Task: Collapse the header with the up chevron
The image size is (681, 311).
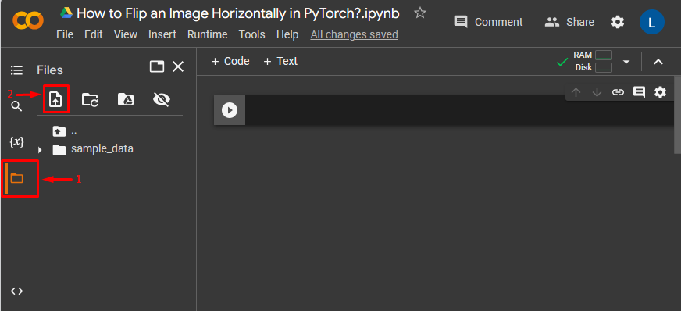Action: click(658, 62)
